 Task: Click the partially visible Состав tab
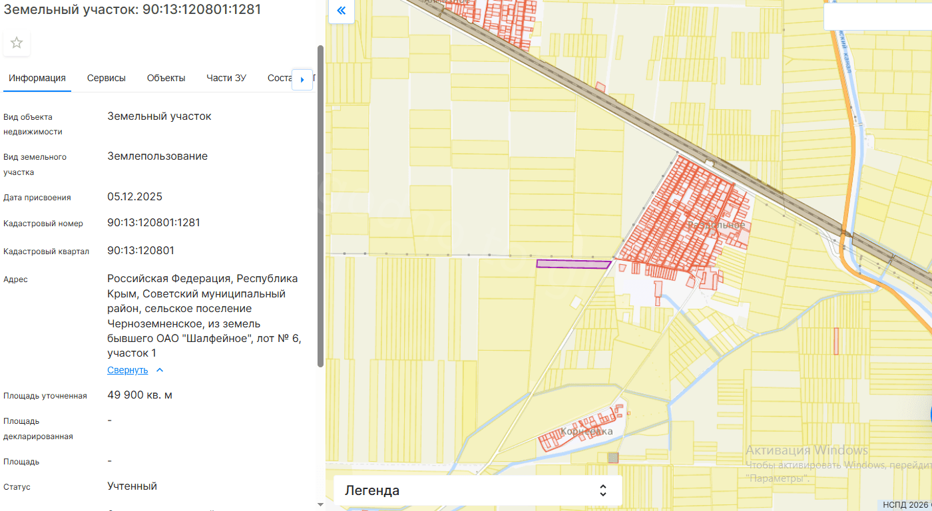coord(280,78)
